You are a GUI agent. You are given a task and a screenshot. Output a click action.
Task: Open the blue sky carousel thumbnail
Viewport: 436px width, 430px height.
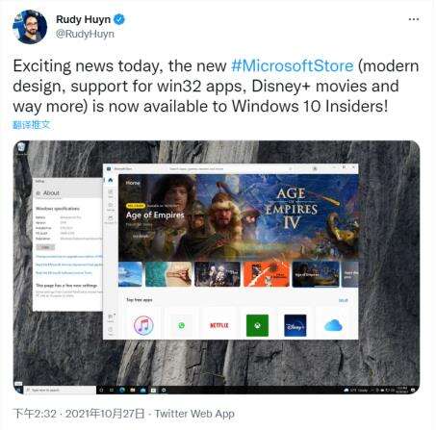pos(130,274)
